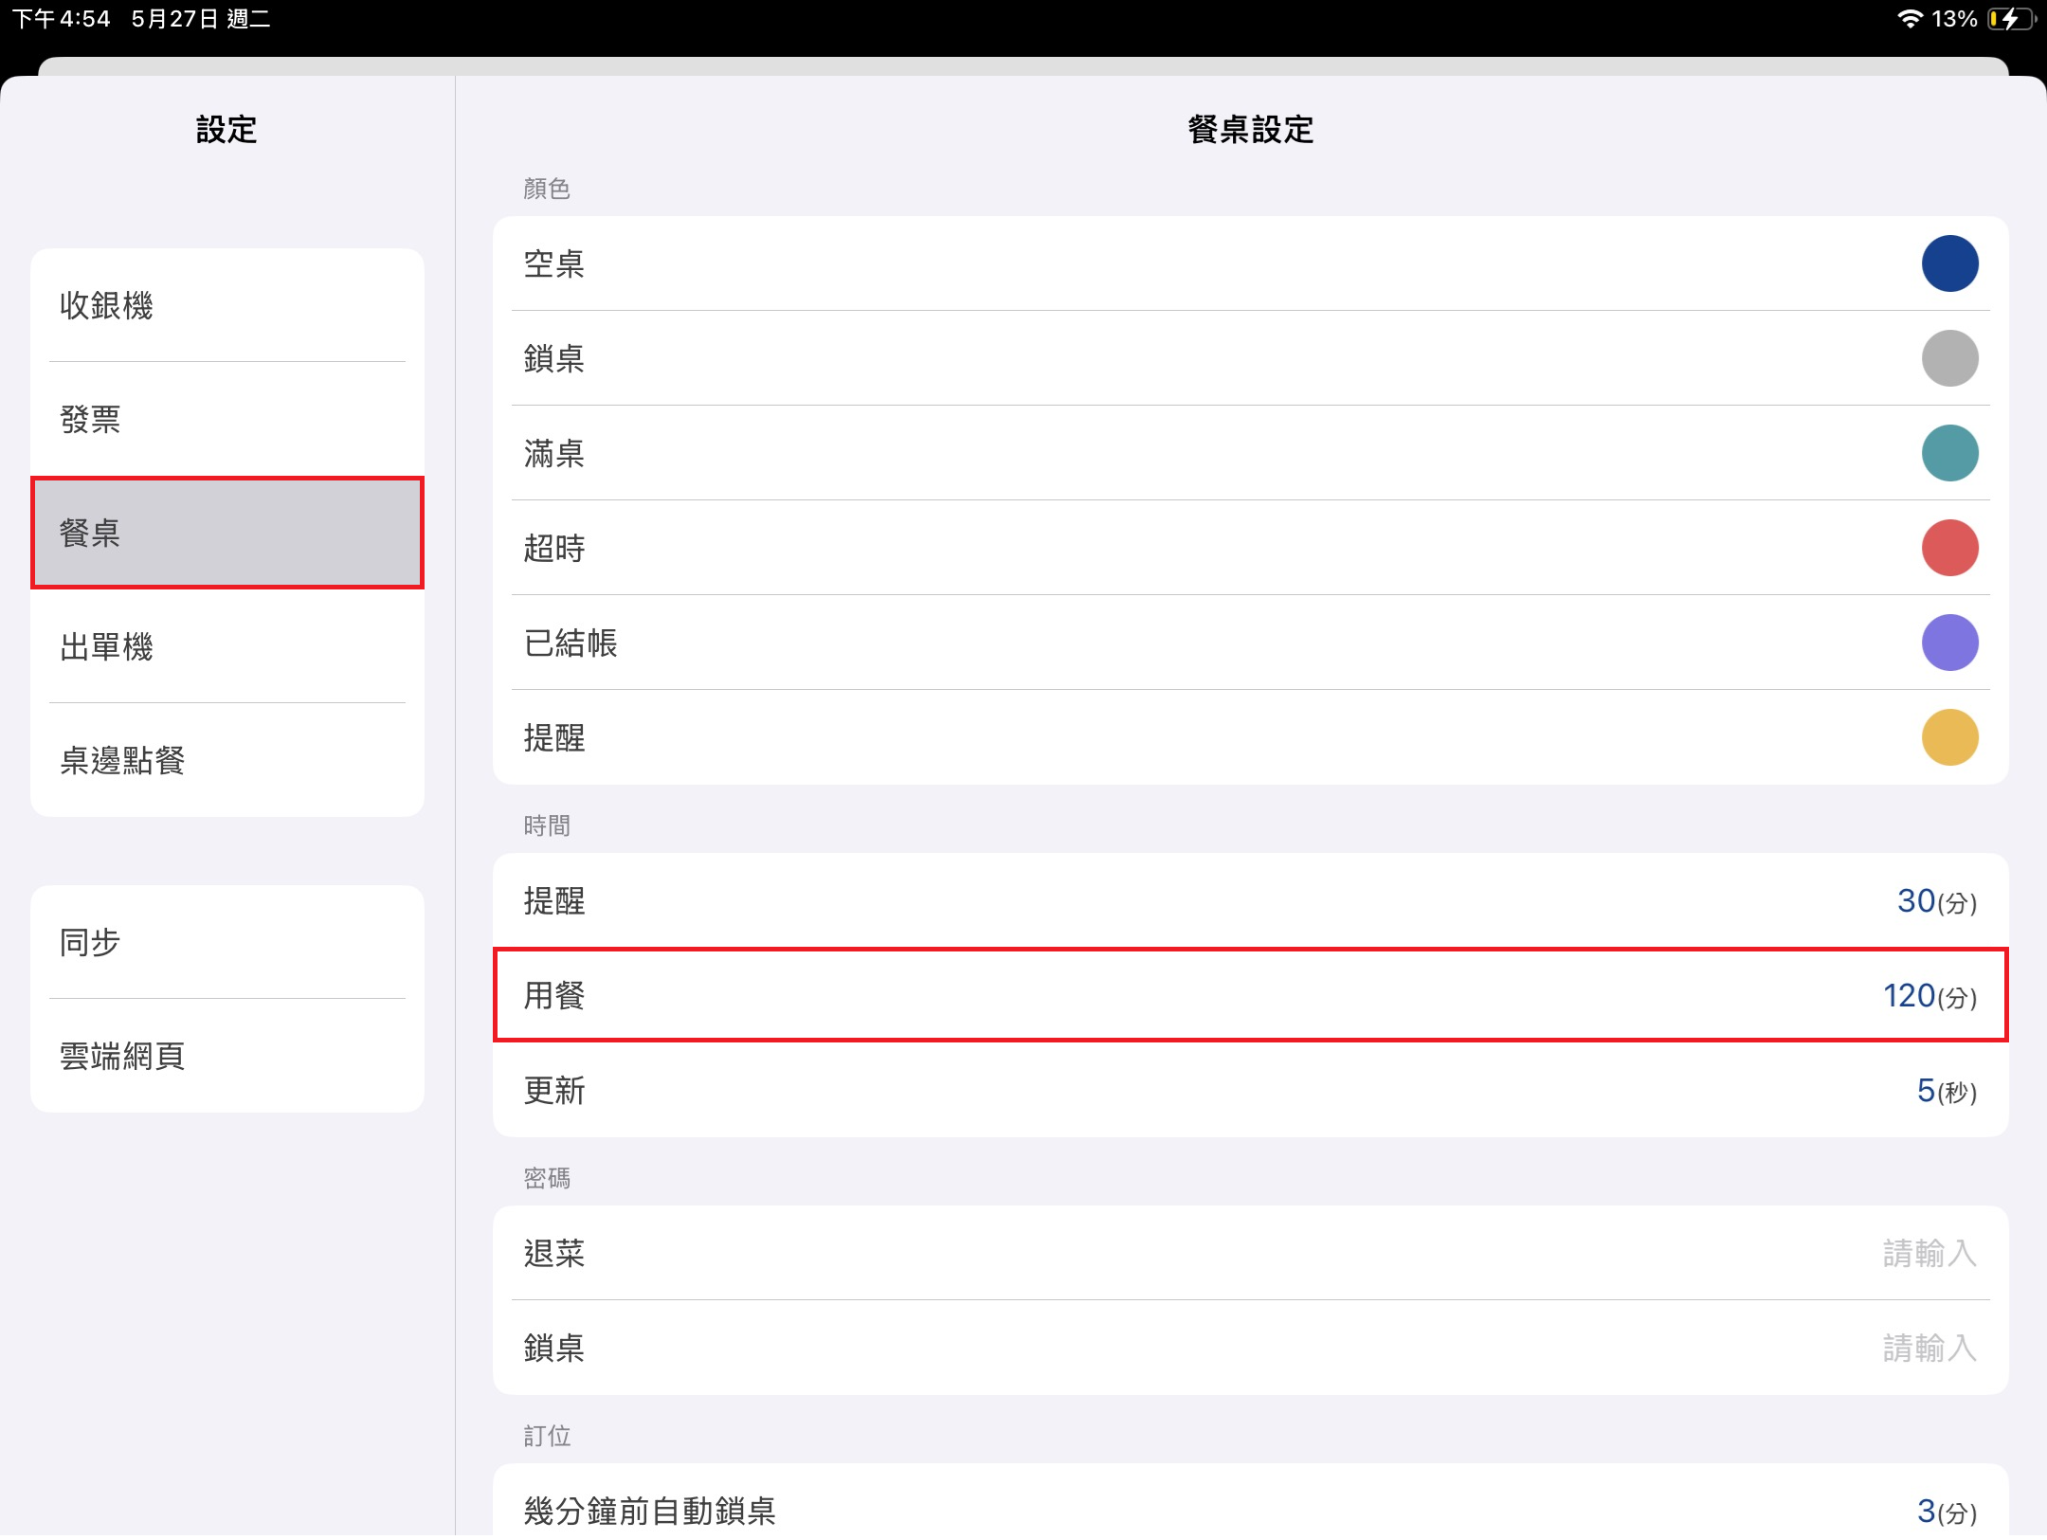Open 同步 in the sidebar

[227, 942]
